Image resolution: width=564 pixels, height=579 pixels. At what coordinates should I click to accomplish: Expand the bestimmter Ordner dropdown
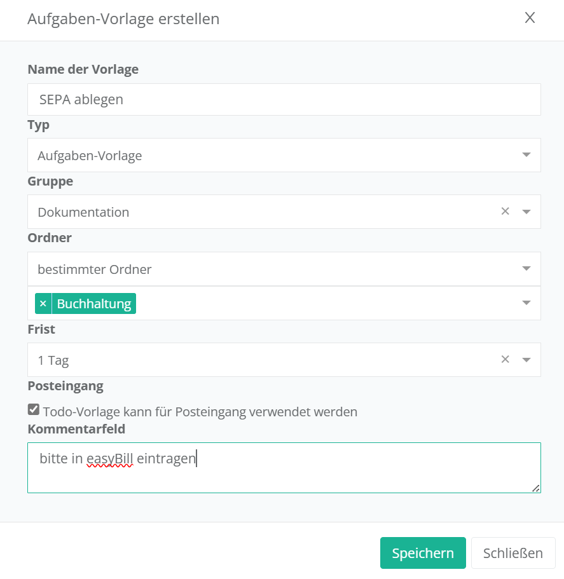click(526, 269)
